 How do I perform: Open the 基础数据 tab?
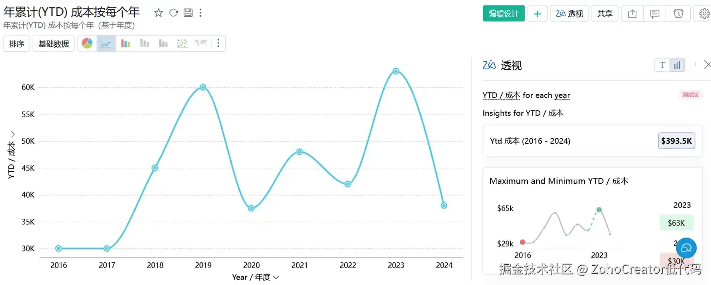pyautogui.click(x=54, y=43)
